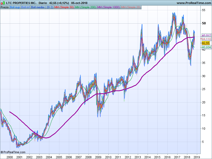Click the 2016 year axis label
212x159 pixels.
[167, 157]
